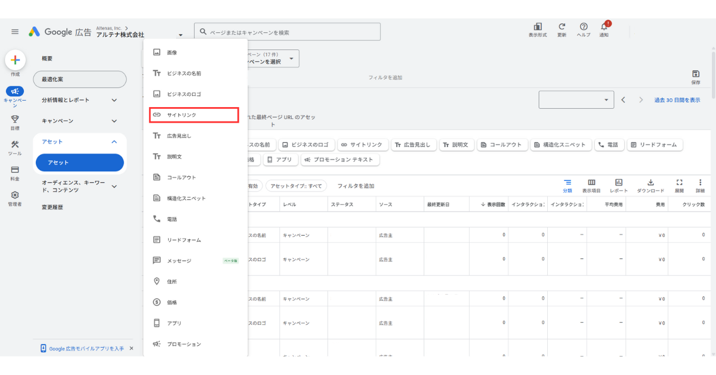This screenshot has width=716, height=375.
Task: Select 電話 from asset menu
Action: click(196, 219)
